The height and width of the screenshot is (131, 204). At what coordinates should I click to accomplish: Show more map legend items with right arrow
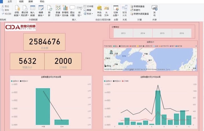(x=196, y=46)
